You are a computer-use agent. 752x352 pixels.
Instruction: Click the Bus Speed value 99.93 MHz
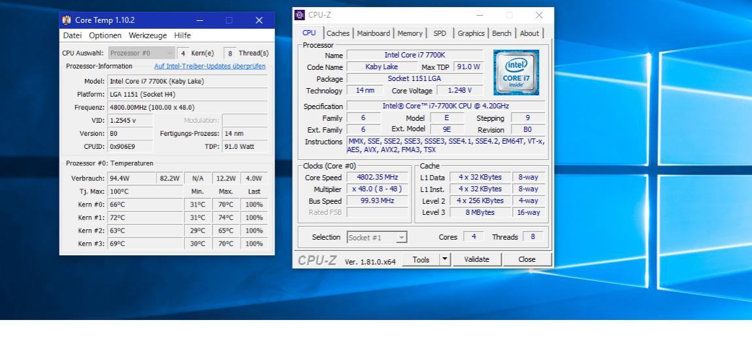tap(378, 201)
